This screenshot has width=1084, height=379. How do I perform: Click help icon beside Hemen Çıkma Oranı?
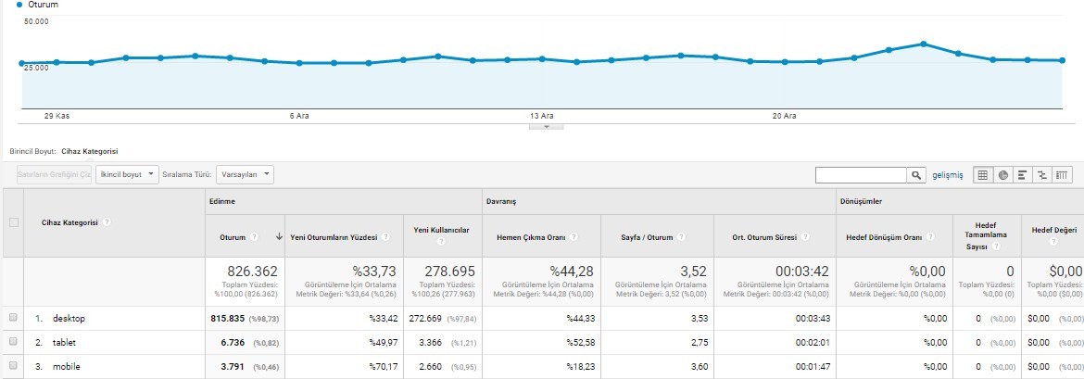tap(574, 236)
